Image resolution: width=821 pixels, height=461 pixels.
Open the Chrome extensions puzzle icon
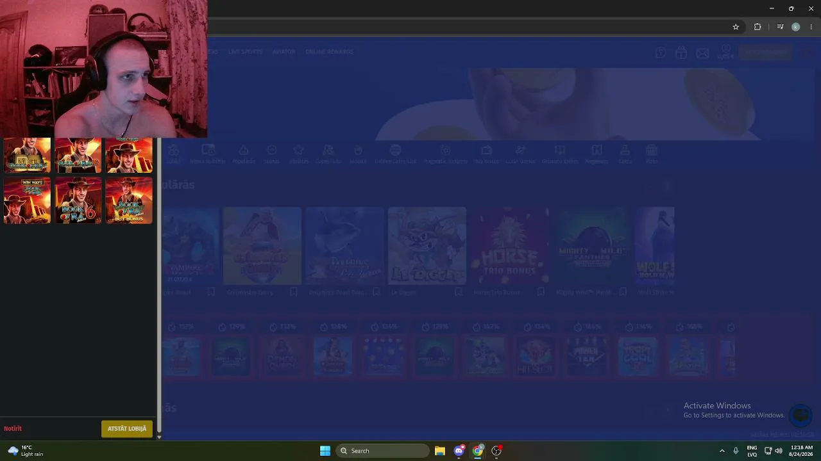(x=758, y=27)
